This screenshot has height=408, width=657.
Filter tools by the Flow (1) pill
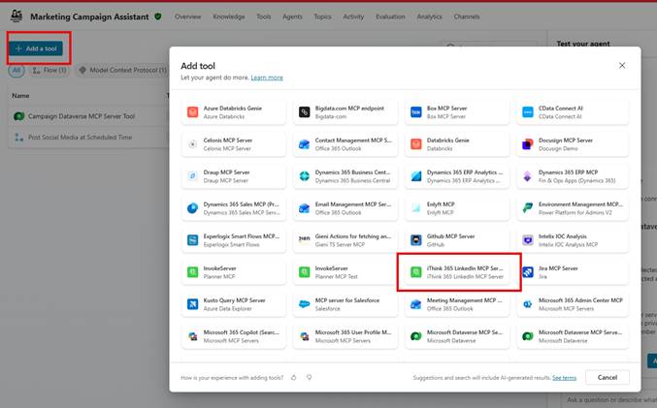50,71
